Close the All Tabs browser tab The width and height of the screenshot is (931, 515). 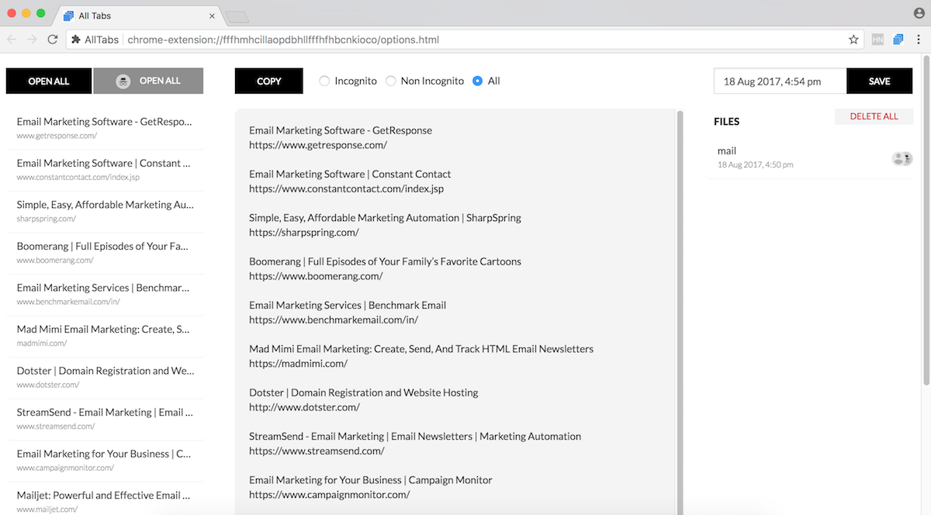point(213,16)
